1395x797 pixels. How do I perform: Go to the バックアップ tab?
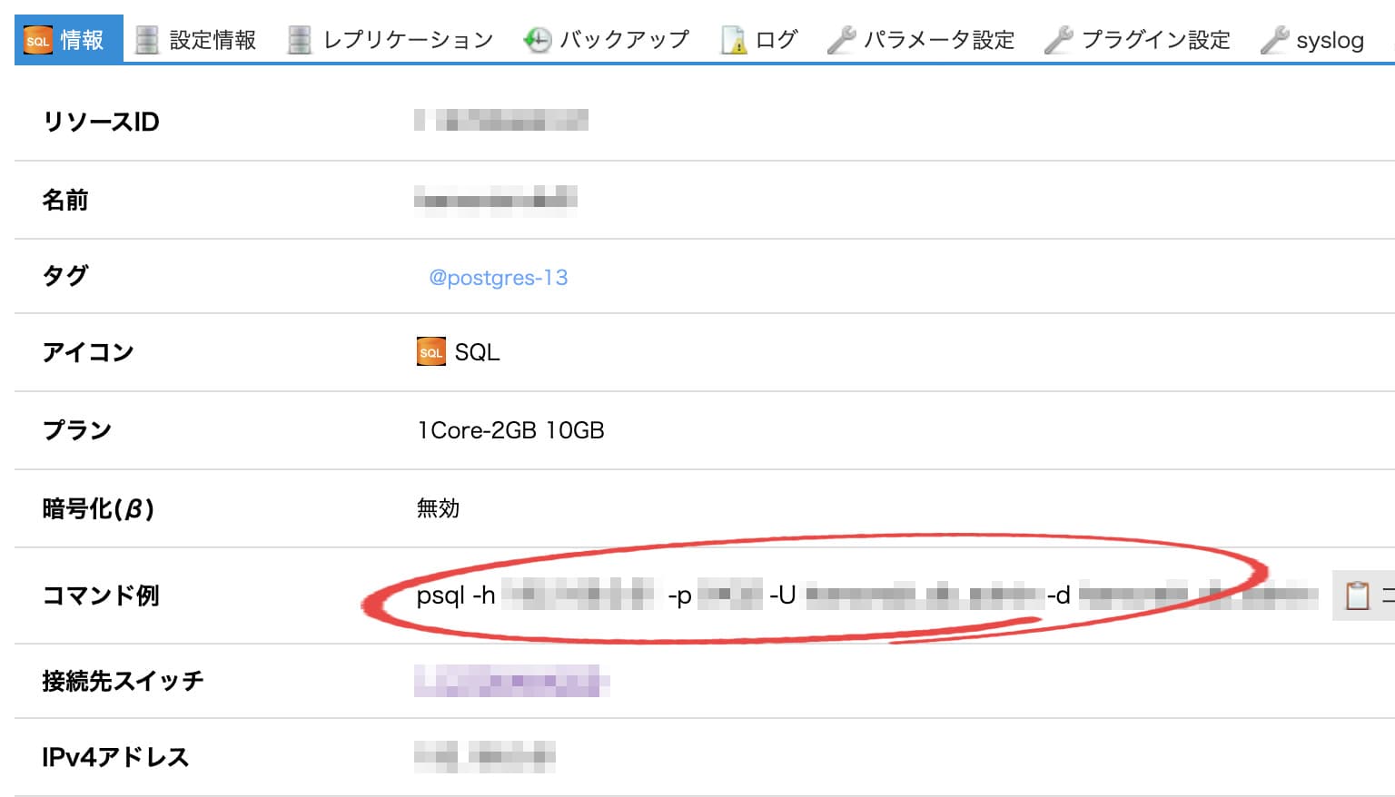point(607,40)
